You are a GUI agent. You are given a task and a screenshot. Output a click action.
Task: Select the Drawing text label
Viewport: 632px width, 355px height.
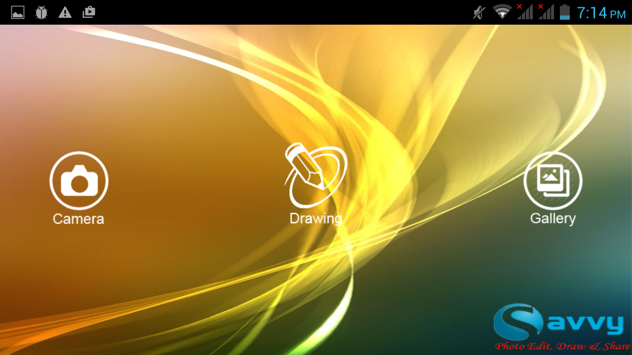pyautogui.click(x=316, y=219)
